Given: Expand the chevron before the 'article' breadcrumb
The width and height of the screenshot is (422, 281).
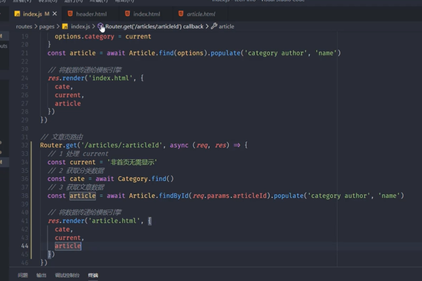Looking at the screenshot, I should tap(207, 27).
